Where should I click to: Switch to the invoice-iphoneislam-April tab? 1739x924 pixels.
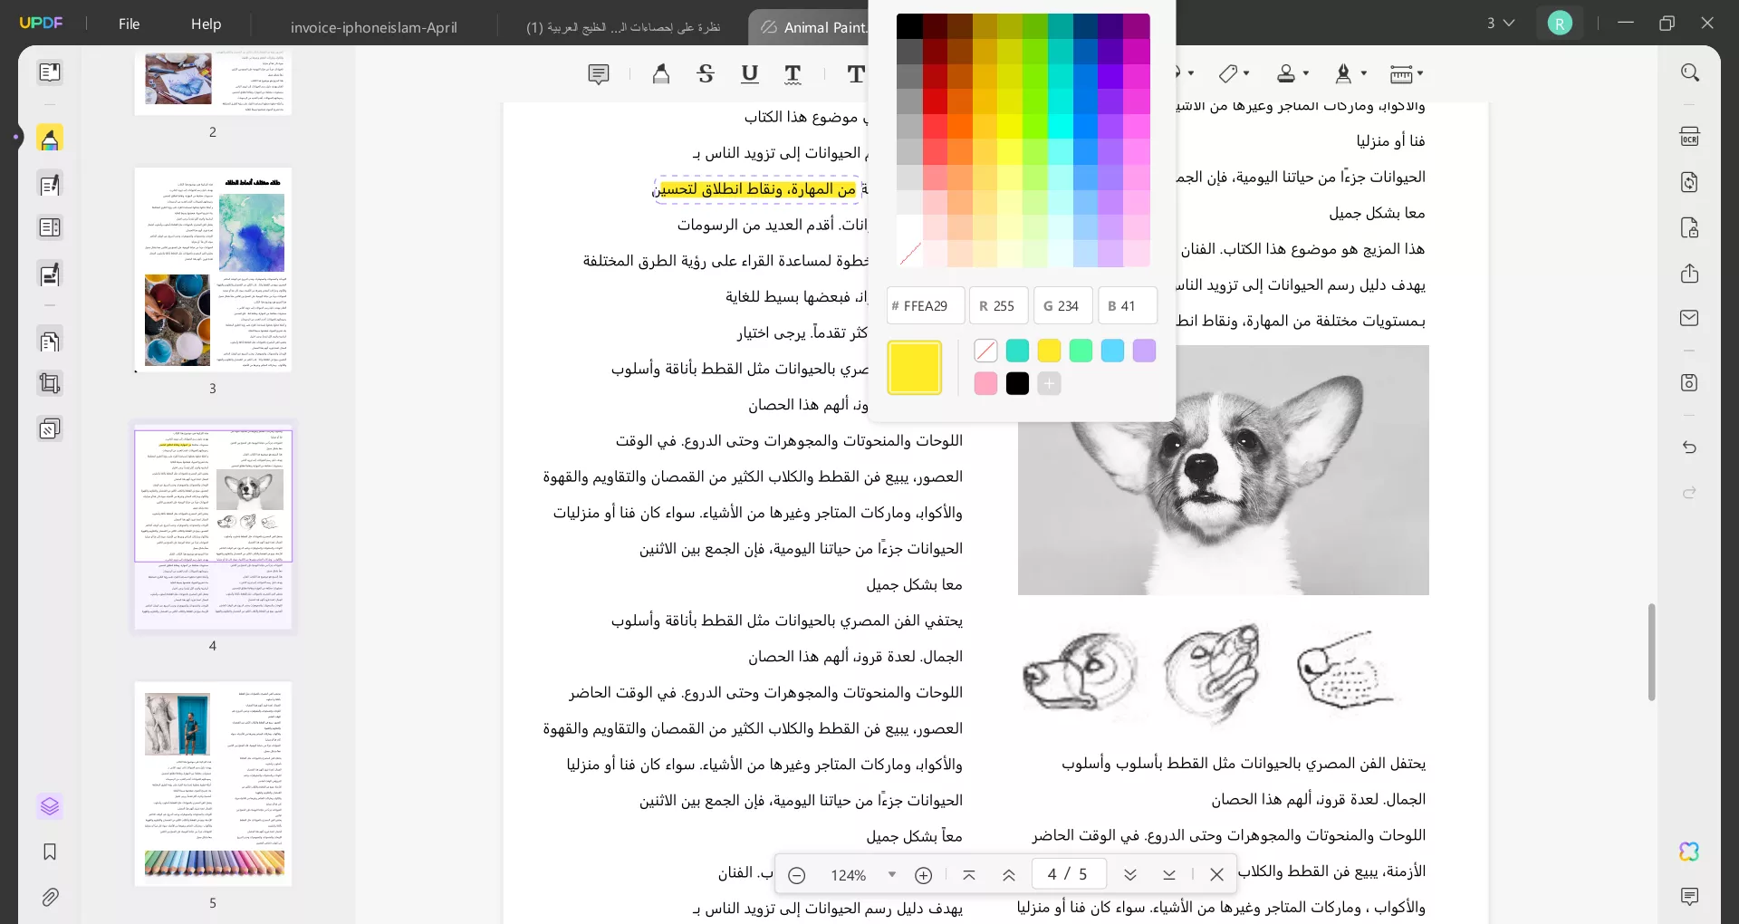point(373,26)
